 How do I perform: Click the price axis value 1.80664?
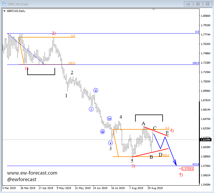click(206, 16)
